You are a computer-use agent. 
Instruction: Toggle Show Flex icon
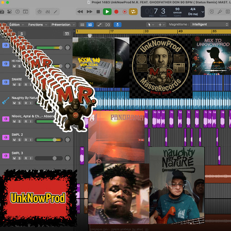coord(107,25)
